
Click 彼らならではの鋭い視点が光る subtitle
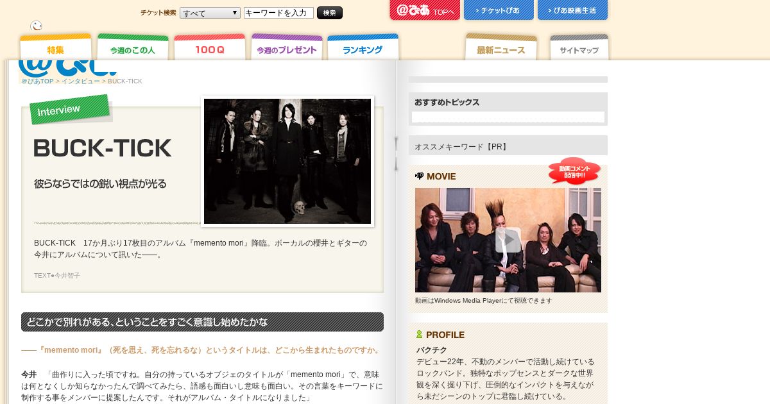click(100, 184)
